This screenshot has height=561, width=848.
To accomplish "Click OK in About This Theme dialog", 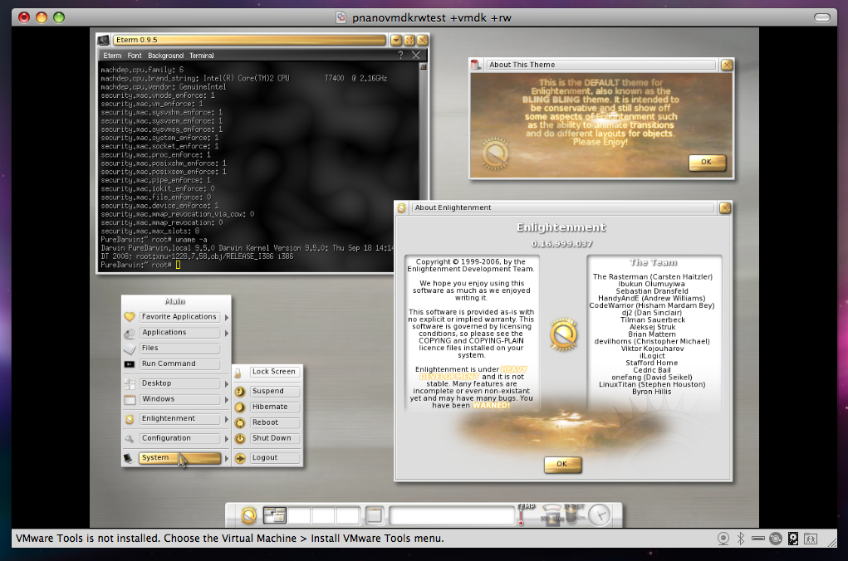I will pos(707,162).
